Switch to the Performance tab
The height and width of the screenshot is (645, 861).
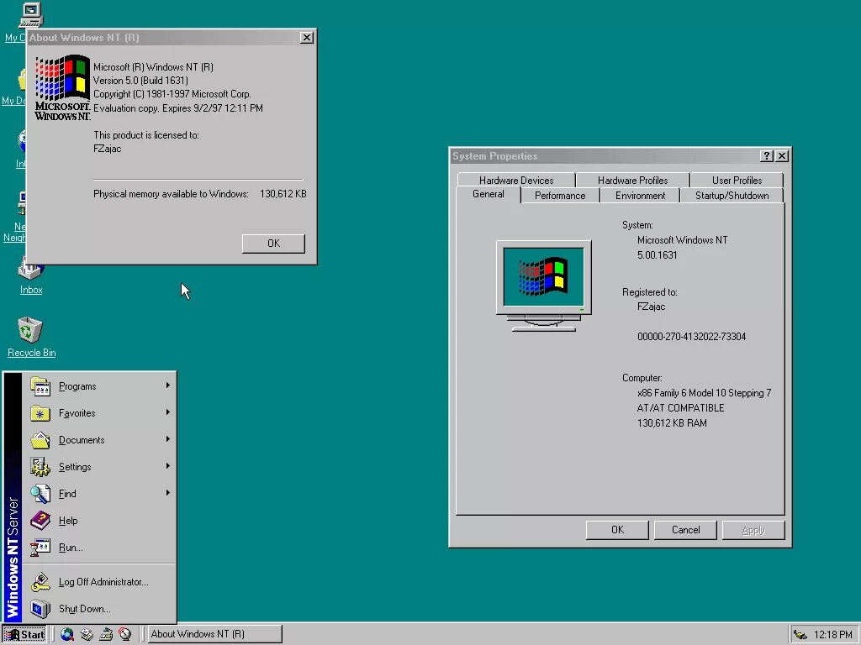click(x=560, y=195)
